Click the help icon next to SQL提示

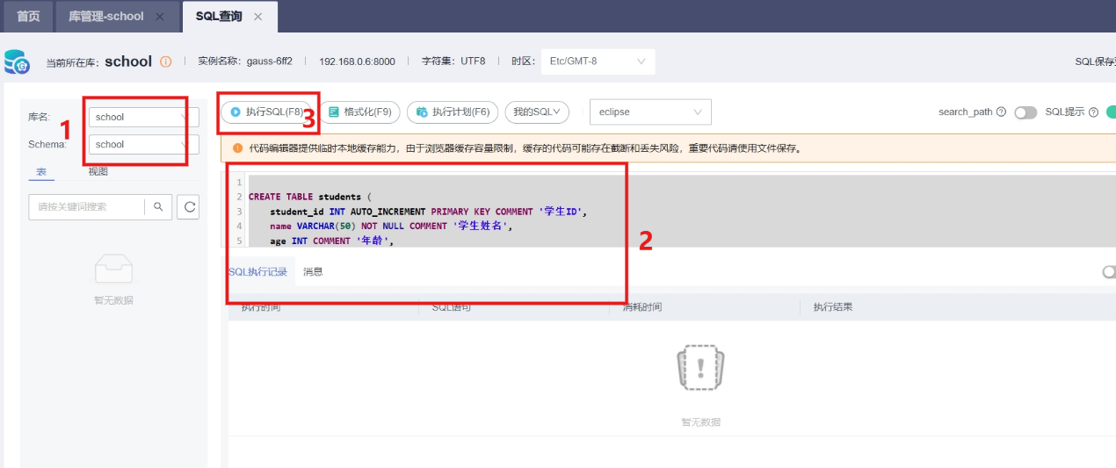click(1093, 112)
